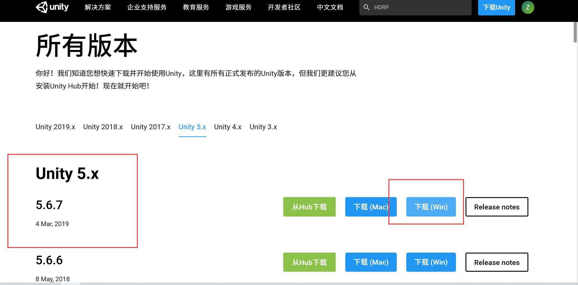This screenshot has height=285, width=578.
Task: Switch to Unity 3.x tab
Action: click(263, 127)
